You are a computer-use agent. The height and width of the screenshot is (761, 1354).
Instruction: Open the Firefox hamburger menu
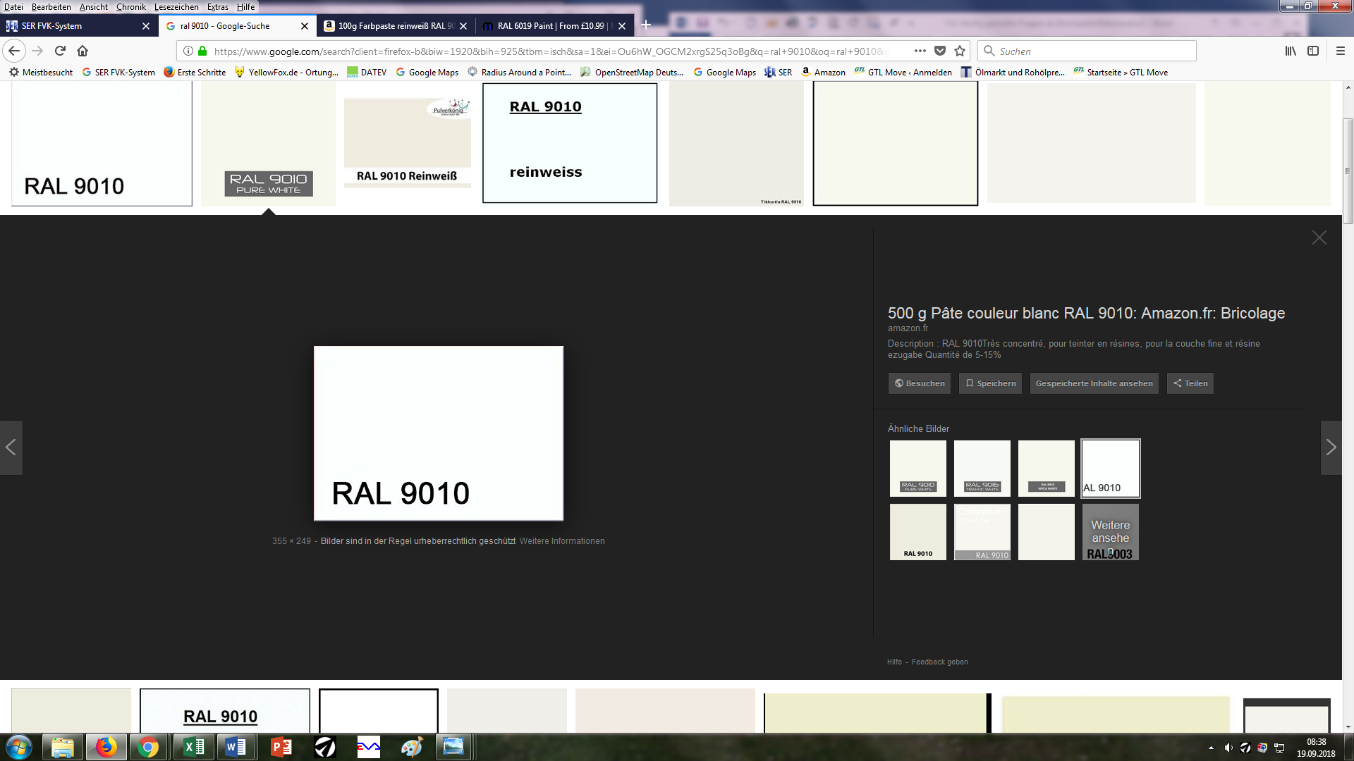(x=1341, y=51)
